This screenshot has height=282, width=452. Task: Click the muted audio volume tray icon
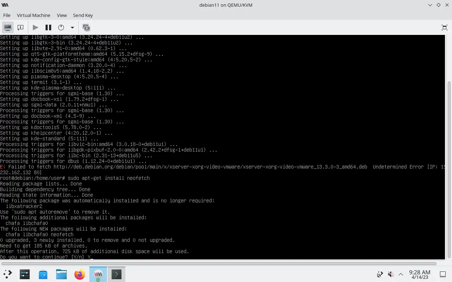(391, 274)
